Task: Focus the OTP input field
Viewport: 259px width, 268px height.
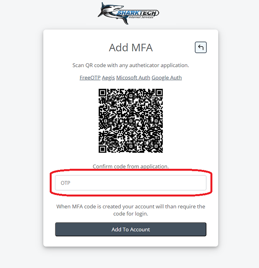Action: click(x=131, y=183)
